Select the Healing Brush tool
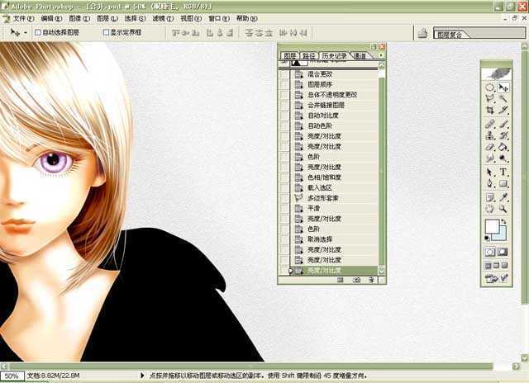529x383 pixels. pyautogui.click(x=490, y=125)
